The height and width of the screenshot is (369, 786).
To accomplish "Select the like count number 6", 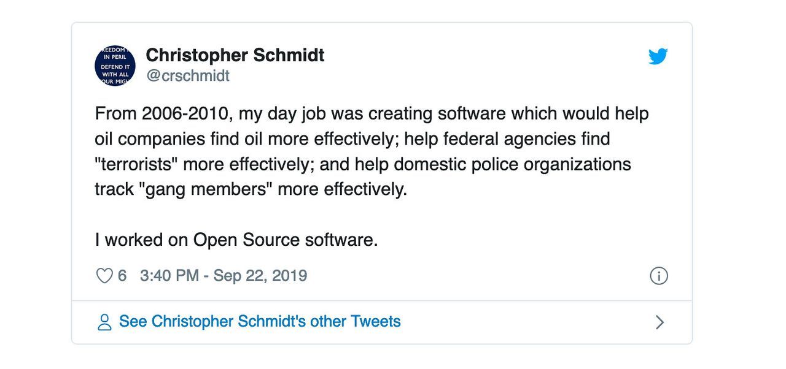I will (123, 275).
